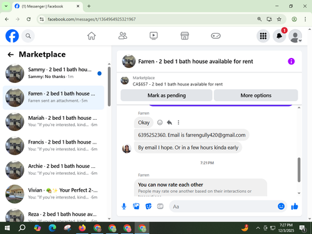Open conversation information purple icon

pos(291,61)
